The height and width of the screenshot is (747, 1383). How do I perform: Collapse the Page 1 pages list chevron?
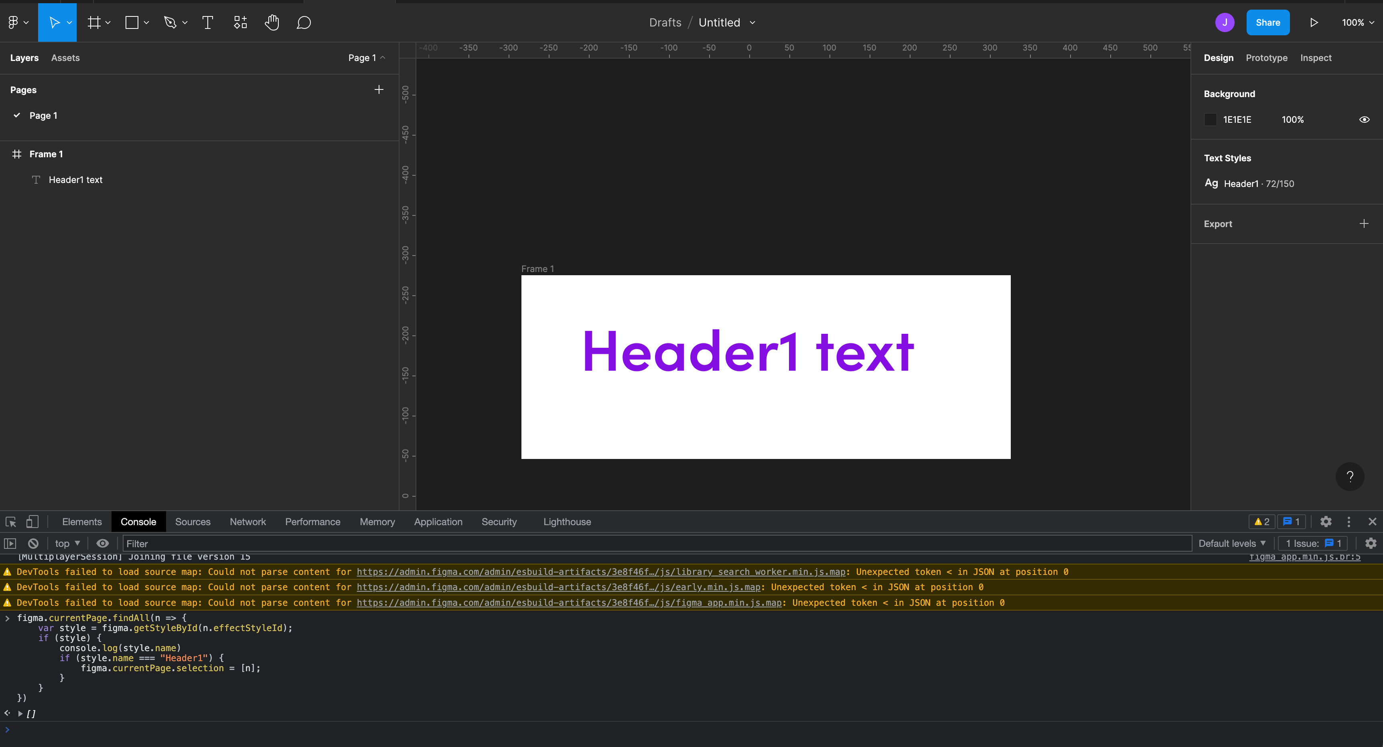[383, 57]
